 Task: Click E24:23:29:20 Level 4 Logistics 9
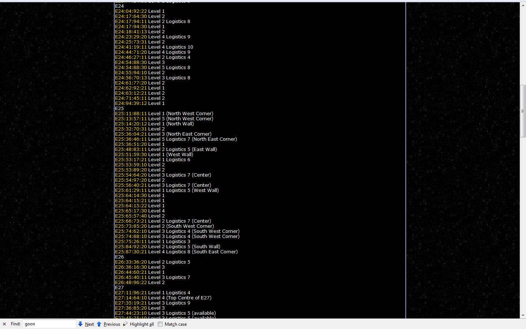point(153,37)
